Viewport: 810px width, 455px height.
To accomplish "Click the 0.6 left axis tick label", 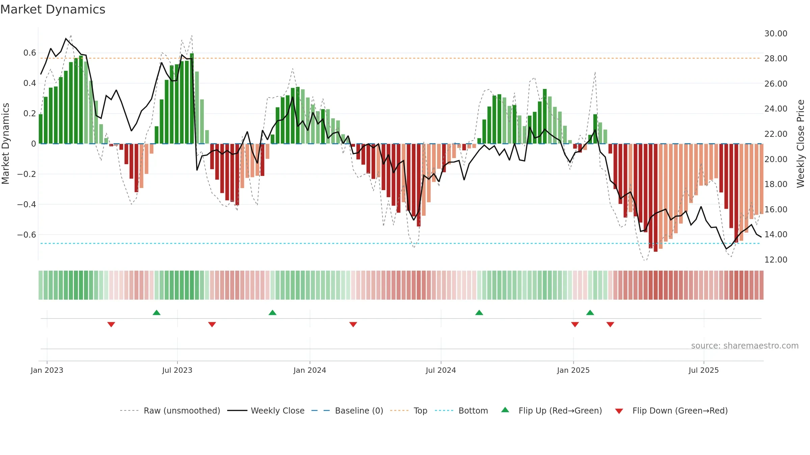I will click(x=30, y=53).
